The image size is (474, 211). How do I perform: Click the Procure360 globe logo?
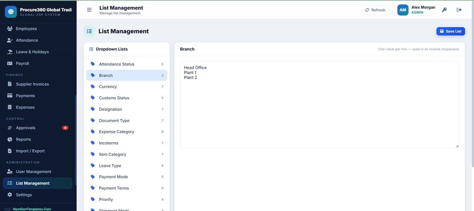[x=11, y=12]
